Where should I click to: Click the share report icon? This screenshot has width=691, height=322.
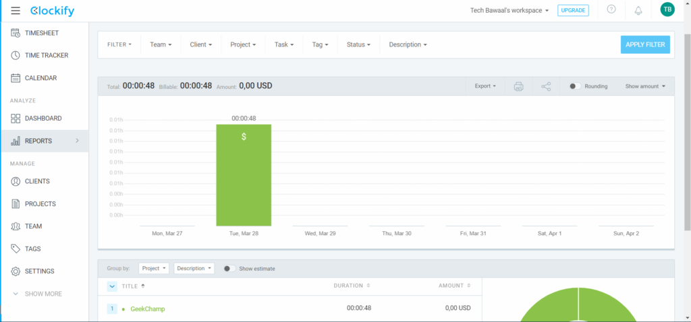point(546,86)
